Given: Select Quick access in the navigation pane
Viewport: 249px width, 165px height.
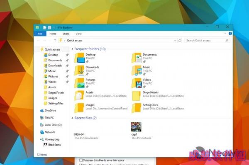Looking at the screenshot, I should coord(52,49).
